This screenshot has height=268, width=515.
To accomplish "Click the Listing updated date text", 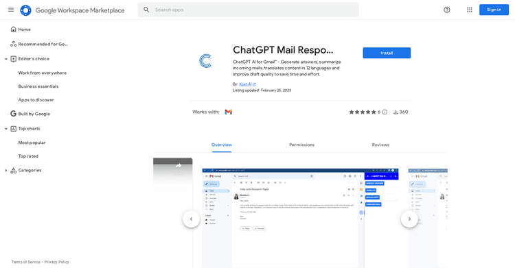I will coord(262,90).
